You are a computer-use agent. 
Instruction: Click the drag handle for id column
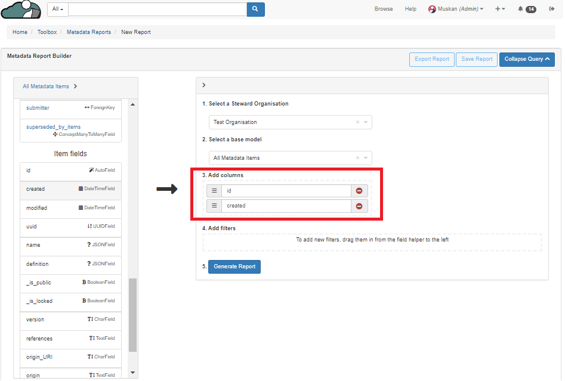(214, 191)
